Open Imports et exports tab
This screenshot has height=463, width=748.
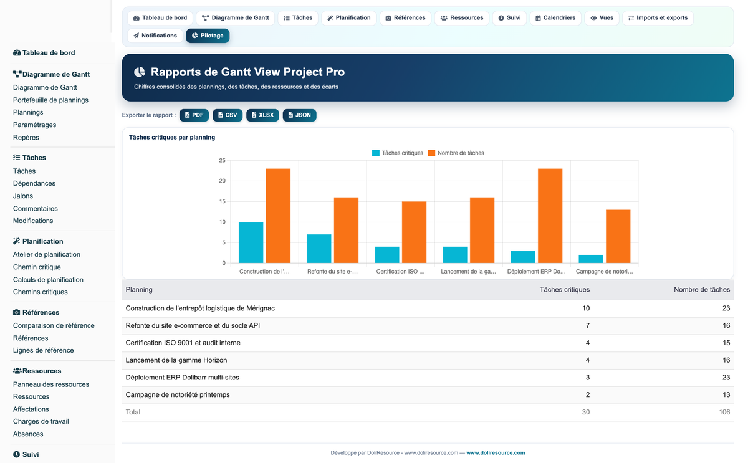(x=658, y=18)
